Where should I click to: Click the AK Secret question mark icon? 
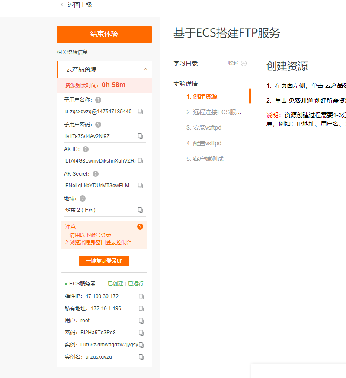(96, 173)
